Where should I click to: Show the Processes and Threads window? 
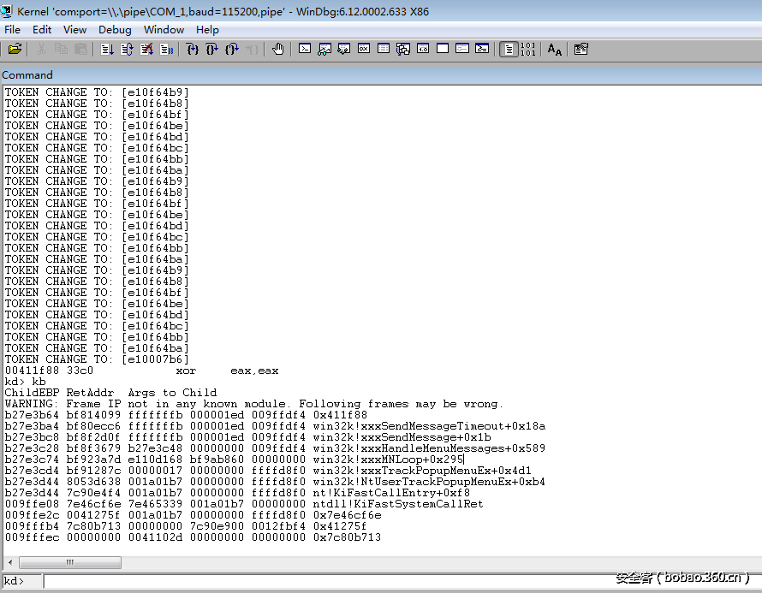[461, 49]
